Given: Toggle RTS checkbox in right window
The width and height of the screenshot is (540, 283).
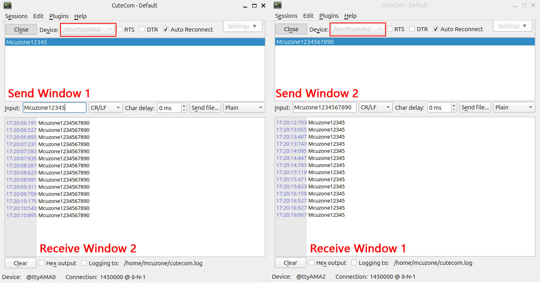Looking at the screenshot, I should pos(390,29).
